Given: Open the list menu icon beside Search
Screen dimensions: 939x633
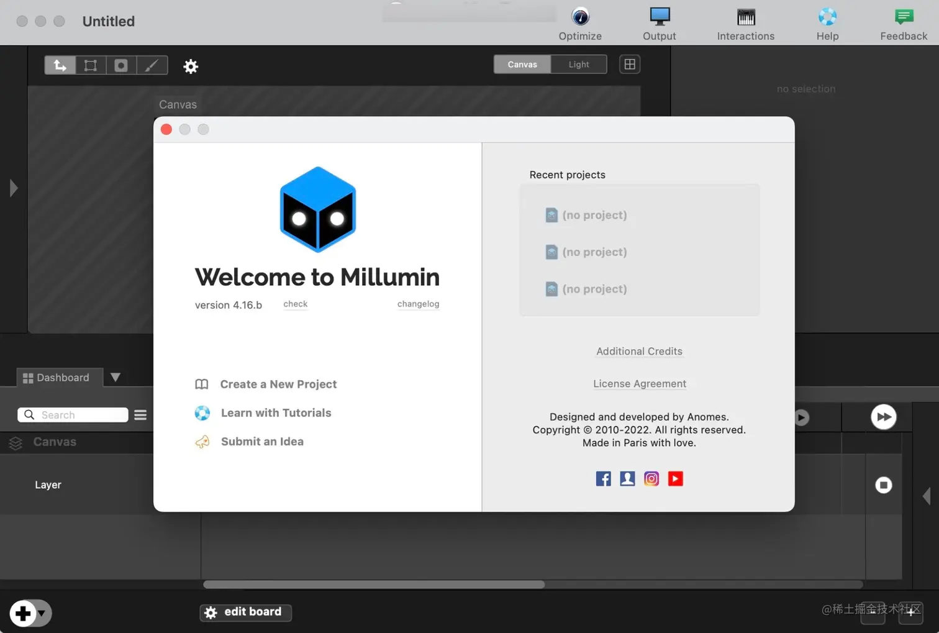Looking at the screenshot, I should click(x=140, y=415).
